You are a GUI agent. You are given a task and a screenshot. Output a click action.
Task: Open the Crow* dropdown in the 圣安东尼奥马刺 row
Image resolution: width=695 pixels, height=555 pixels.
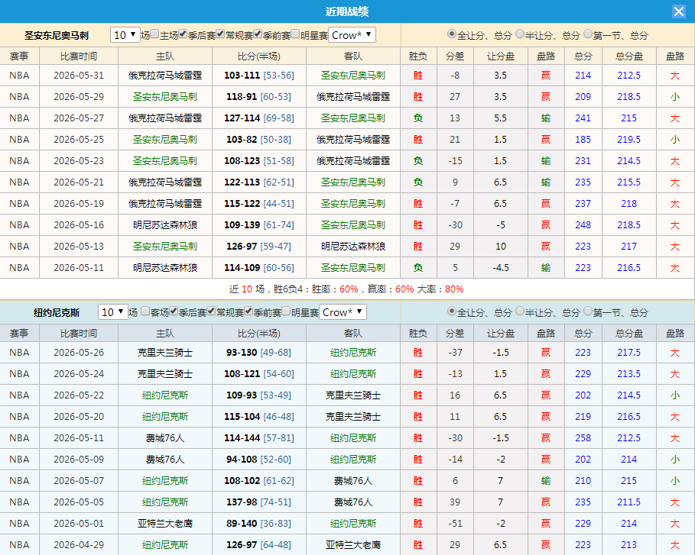point(352,35)
